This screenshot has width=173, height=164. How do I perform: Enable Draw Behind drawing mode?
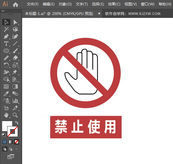[11, 149]
